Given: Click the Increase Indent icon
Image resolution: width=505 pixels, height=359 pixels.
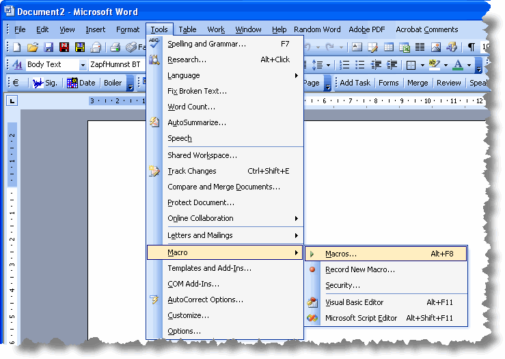Looking at the screenshot, I should click(x=392, y=65).
